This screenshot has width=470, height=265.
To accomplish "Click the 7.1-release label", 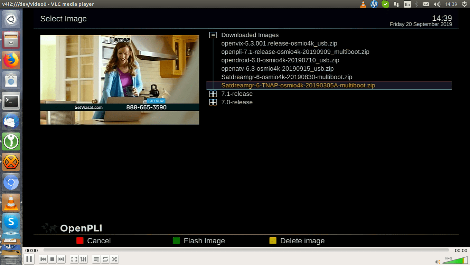I will pyautogui.click(x=237, y=94).
